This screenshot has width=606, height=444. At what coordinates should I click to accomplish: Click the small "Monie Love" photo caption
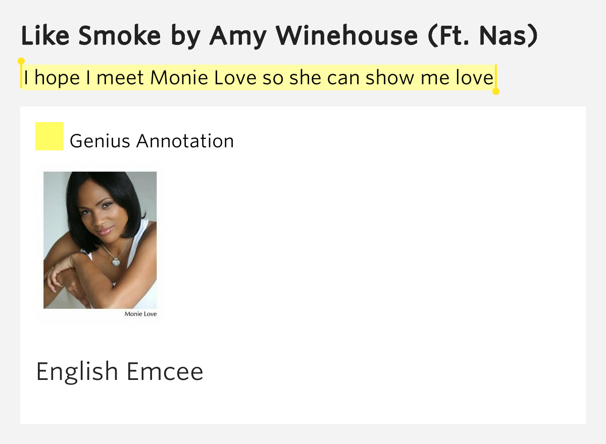(x=140, y=314)
